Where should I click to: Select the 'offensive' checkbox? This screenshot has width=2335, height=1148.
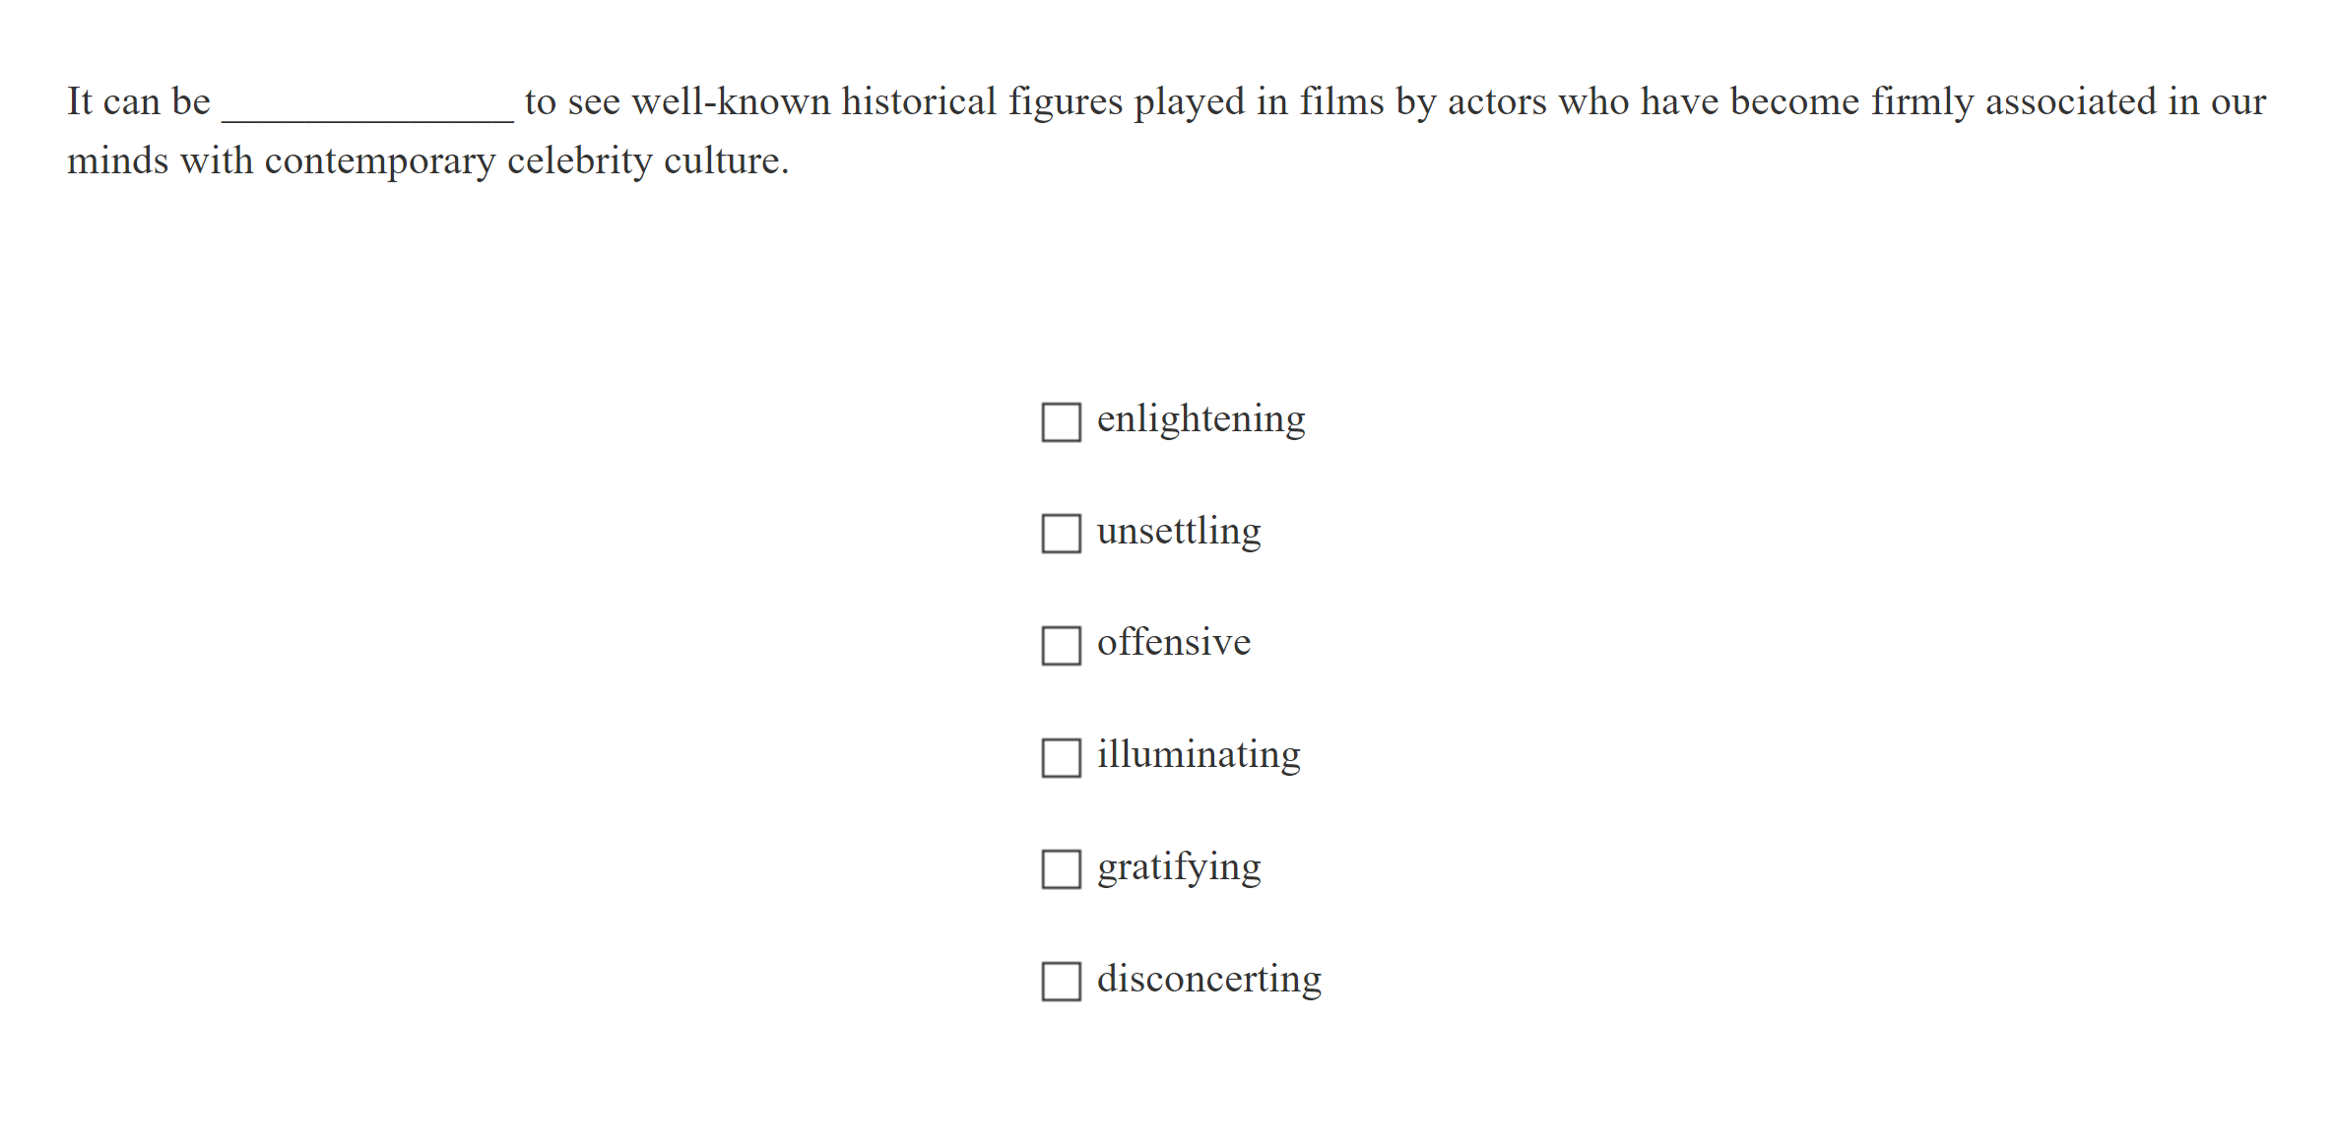pyautogui.click(x=1061, y=646)
